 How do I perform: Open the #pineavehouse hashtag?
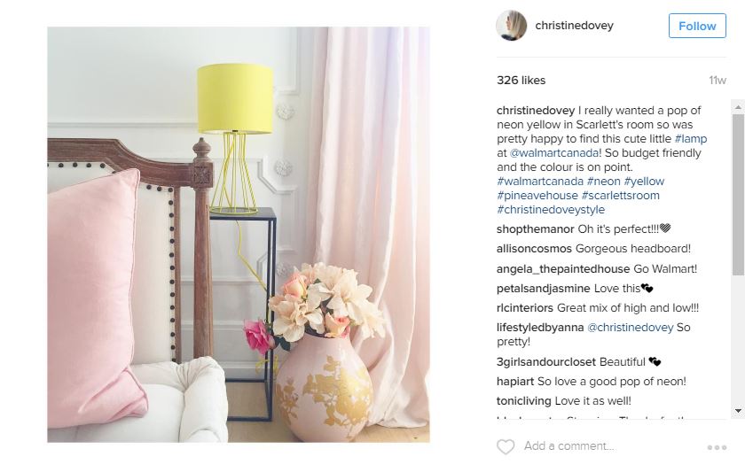point(537,196)
